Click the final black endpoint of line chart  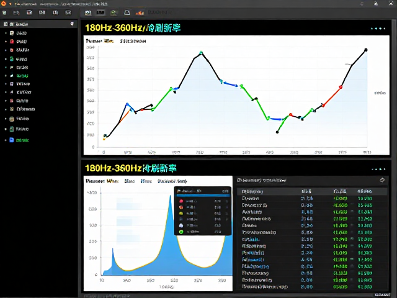click(x=365, y=50)
